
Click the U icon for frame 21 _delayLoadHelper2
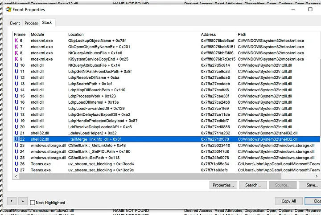point(16,133)
